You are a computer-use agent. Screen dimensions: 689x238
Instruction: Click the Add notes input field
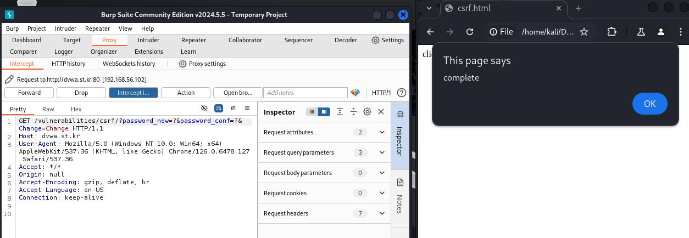(x=305, y=93)
